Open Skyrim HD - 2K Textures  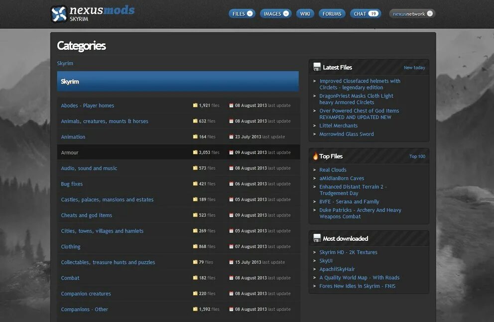pyautogui.click(x=348, y=252)
